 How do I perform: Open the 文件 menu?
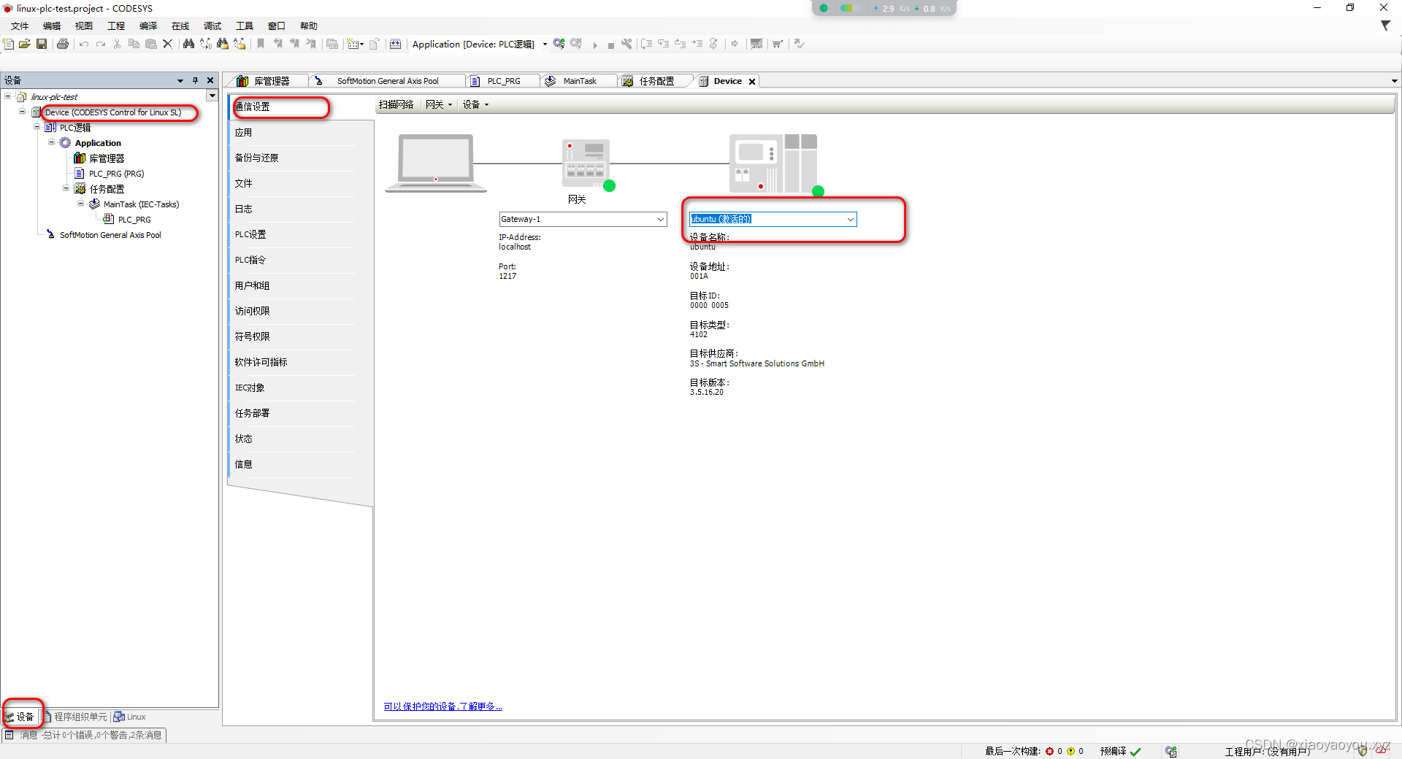[20, 26]
